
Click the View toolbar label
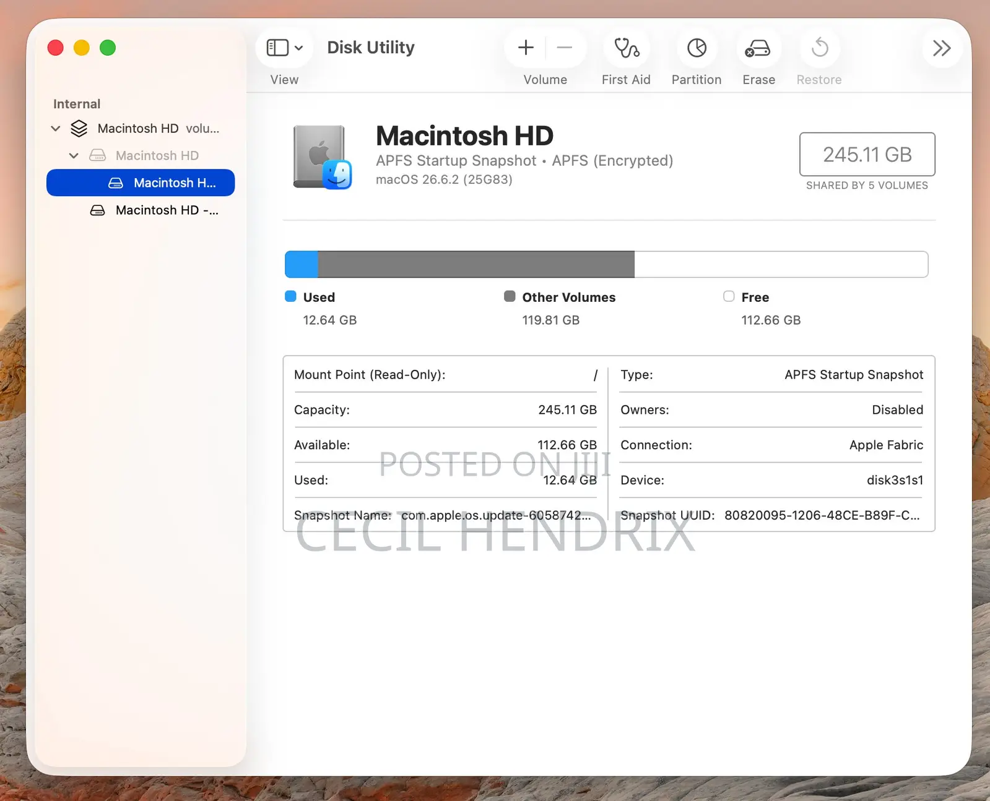(x=284, y=80)
